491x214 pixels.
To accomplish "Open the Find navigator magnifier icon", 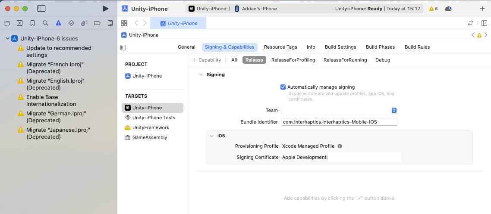I will [45, 23].
